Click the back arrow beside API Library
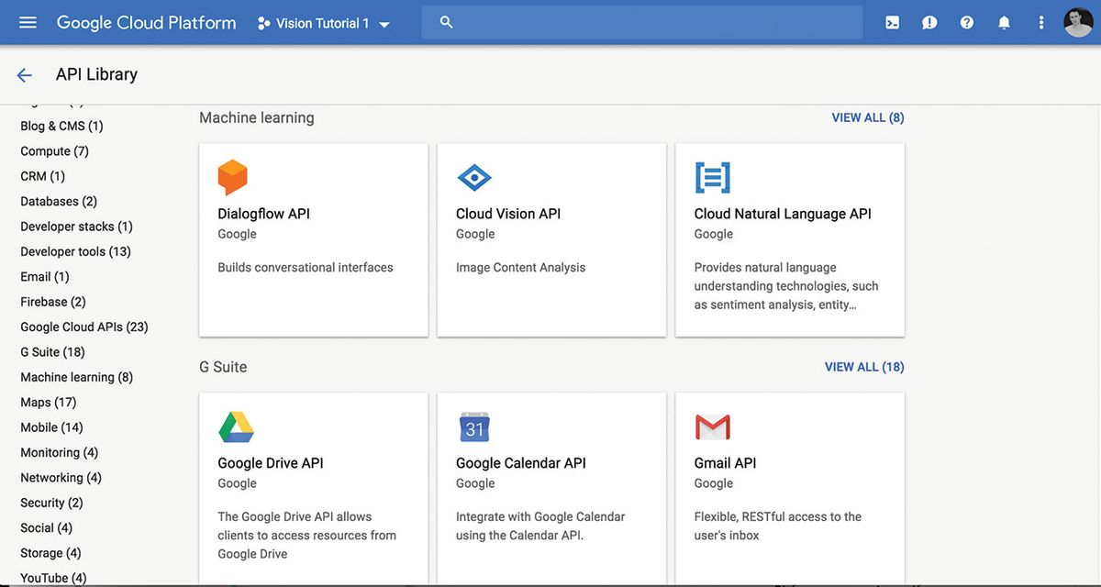The height and width of the screenshot is (587, 1101). coord(24,74)
